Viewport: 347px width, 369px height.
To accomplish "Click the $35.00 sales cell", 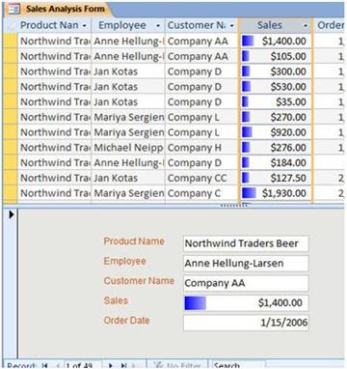I will (276, 101).
